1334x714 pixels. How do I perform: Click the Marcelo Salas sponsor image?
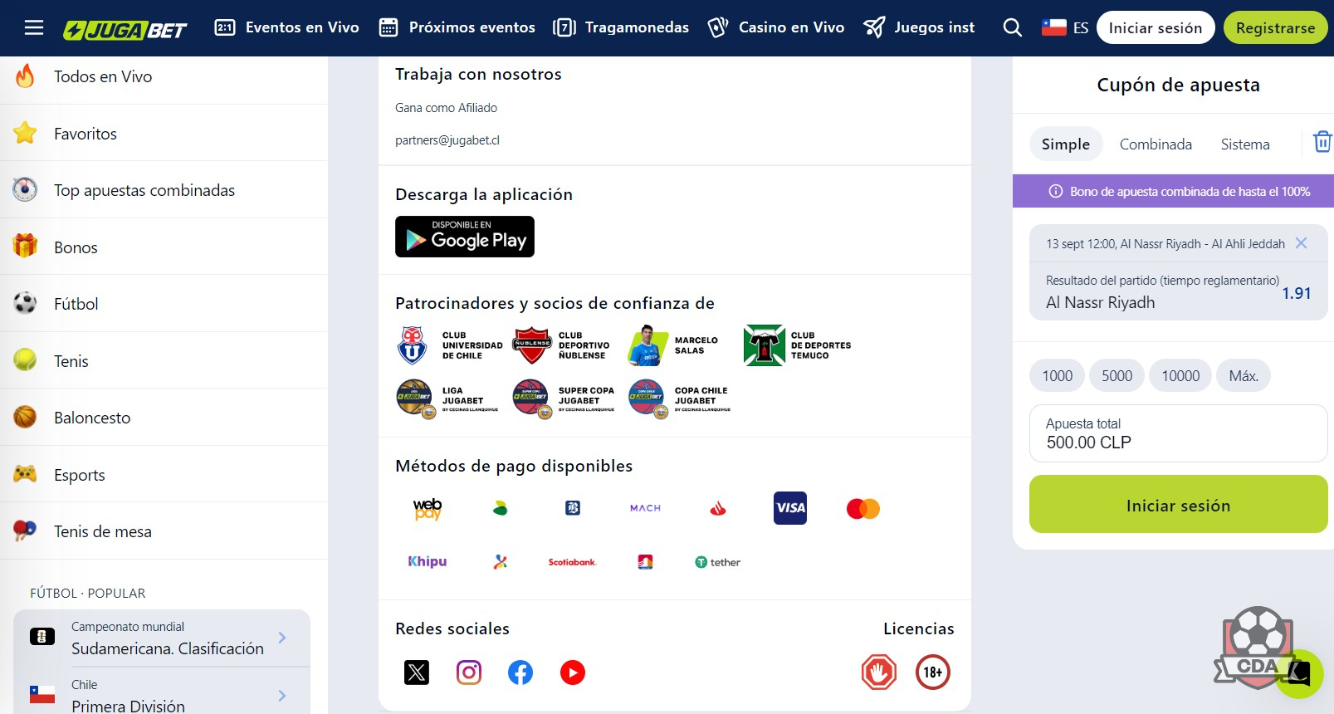(674, 345)
